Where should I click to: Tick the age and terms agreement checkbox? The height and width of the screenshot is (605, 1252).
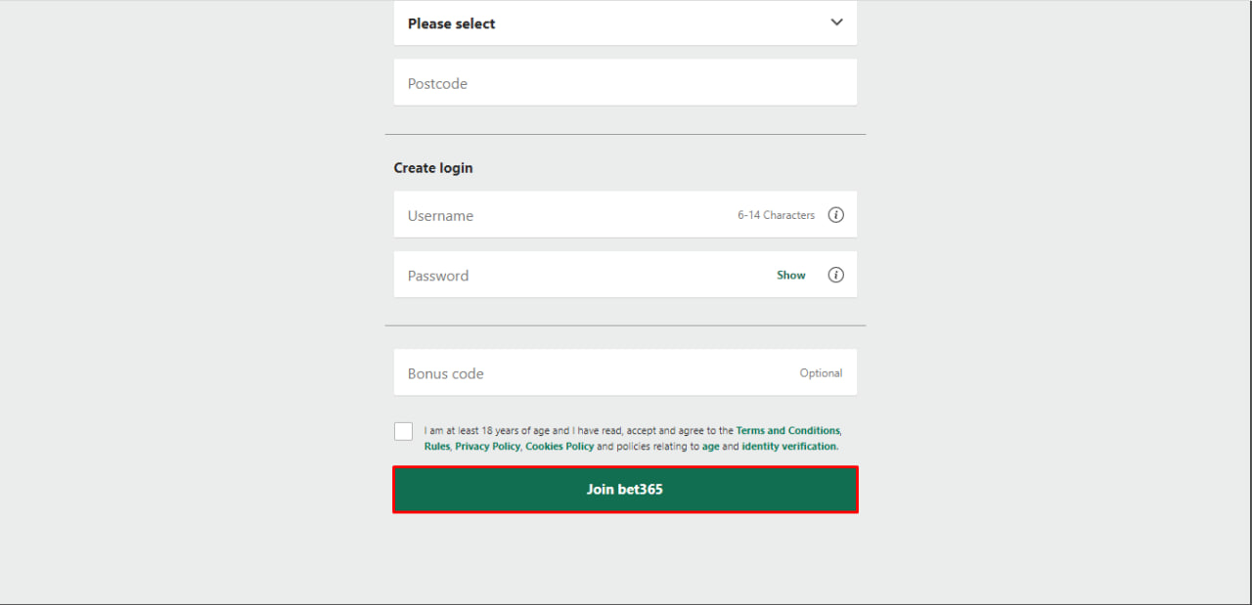click(403, 431)
